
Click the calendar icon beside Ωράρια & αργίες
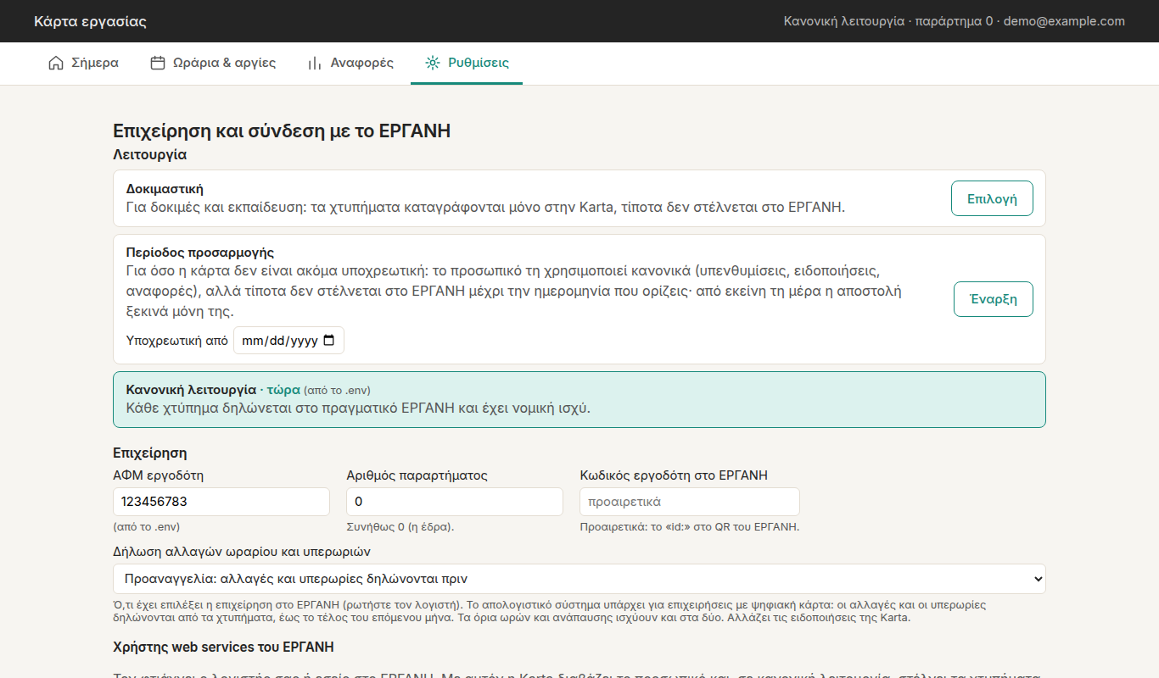[158, 63]
